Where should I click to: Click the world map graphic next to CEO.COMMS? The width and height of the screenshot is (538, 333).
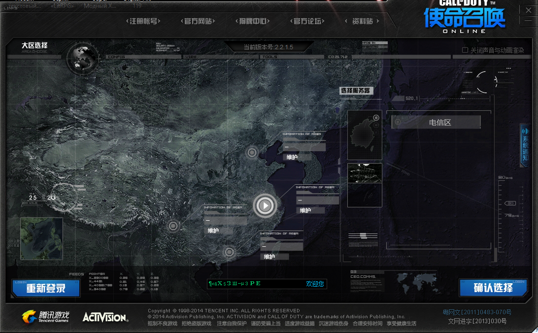tap(418, 282)
